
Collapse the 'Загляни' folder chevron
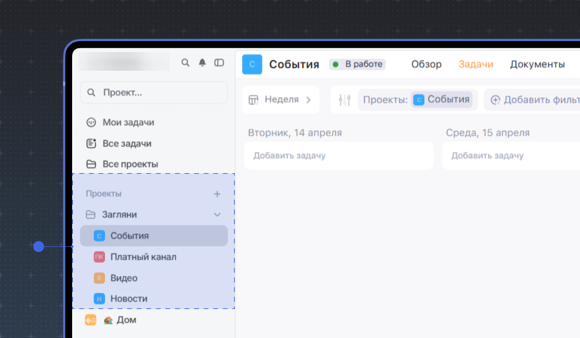(217, 215)
